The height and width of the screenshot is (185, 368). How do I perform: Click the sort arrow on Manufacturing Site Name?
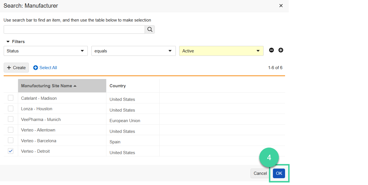(75, 86)
